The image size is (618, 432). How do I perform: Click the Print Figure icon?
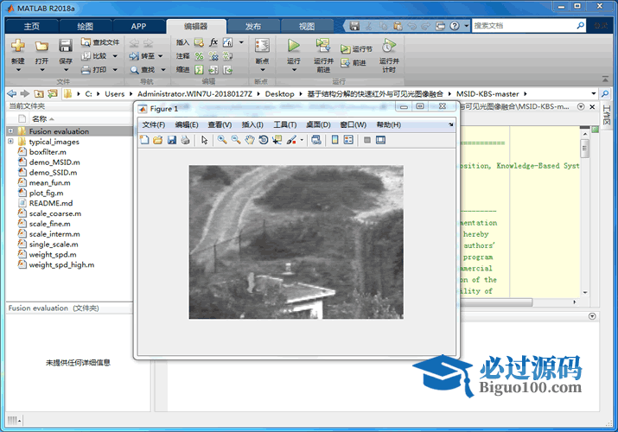(185, 140)
